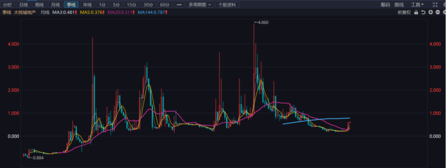Click the 前复权 adjustment option

click(404, 12)
